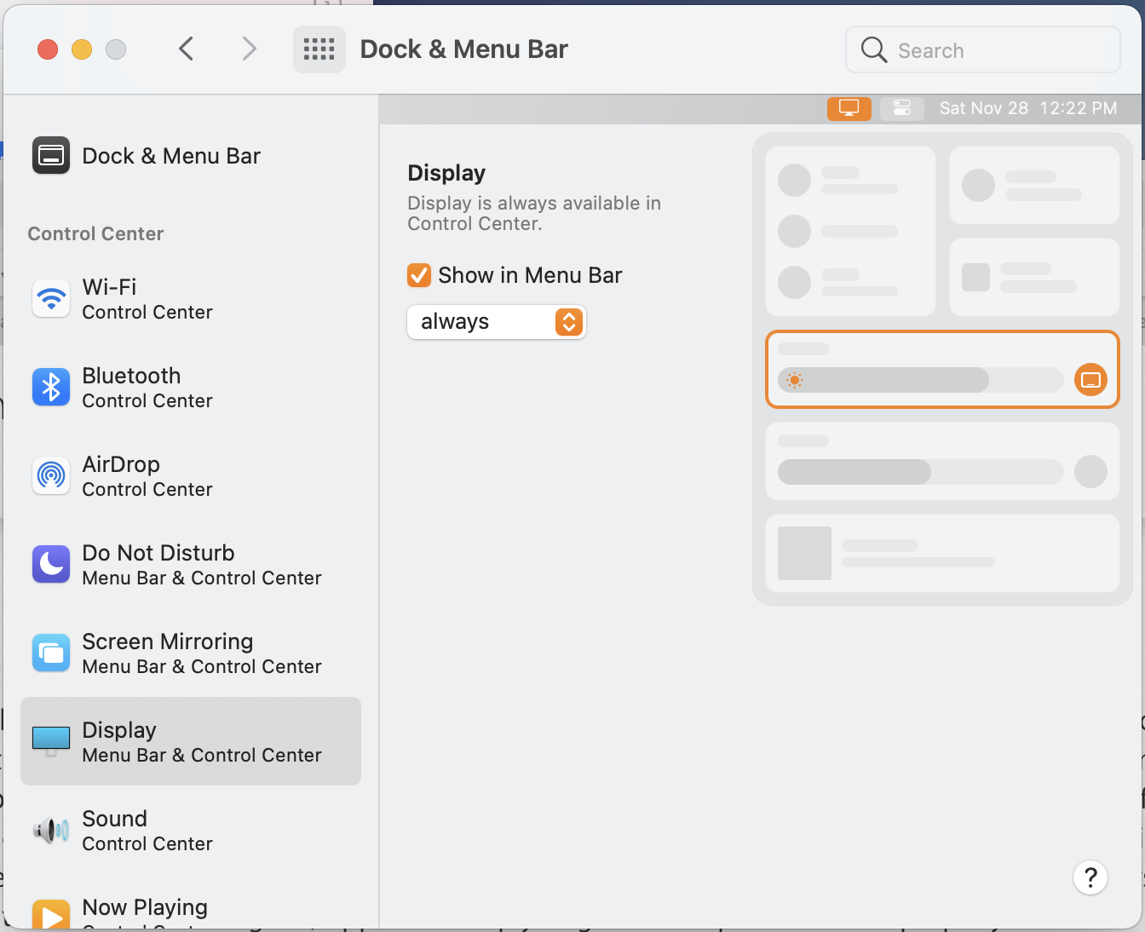
Task: Select Wi-Fi Control Center row
Action: pos(191,299)
